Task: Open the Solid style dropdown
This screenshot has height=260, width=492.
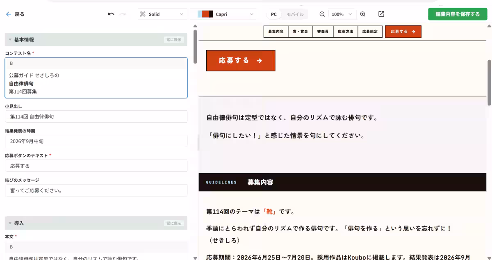Action: 162,14
